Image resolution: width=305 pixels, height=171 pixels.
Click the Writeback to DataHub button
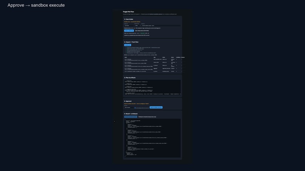point(147,117)
